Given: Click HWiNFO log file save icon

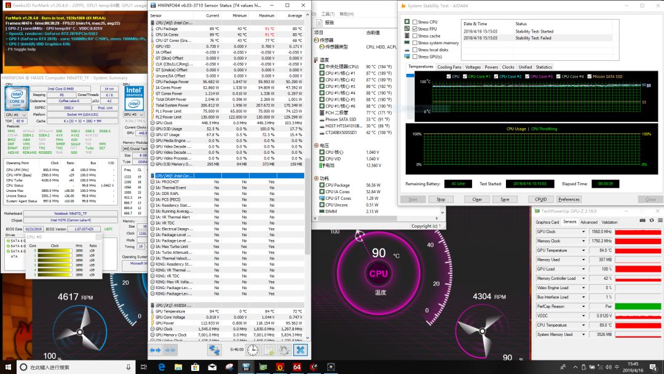Looking at the screenshot, I should point(269,350).
